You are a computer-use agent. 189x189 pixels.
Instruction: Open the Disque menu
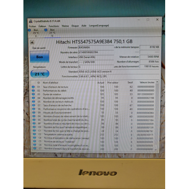[x=75, y=26]
